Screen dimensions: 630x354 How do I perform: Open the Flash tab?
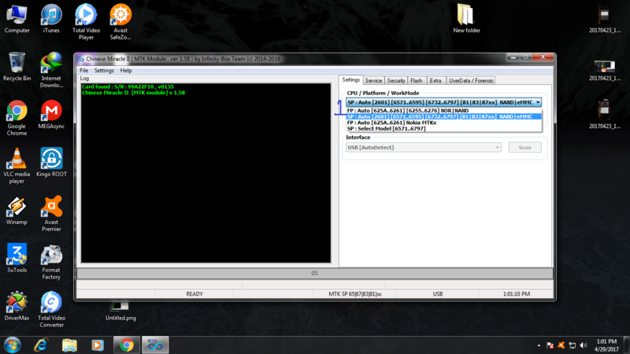(x=416, y=80)
